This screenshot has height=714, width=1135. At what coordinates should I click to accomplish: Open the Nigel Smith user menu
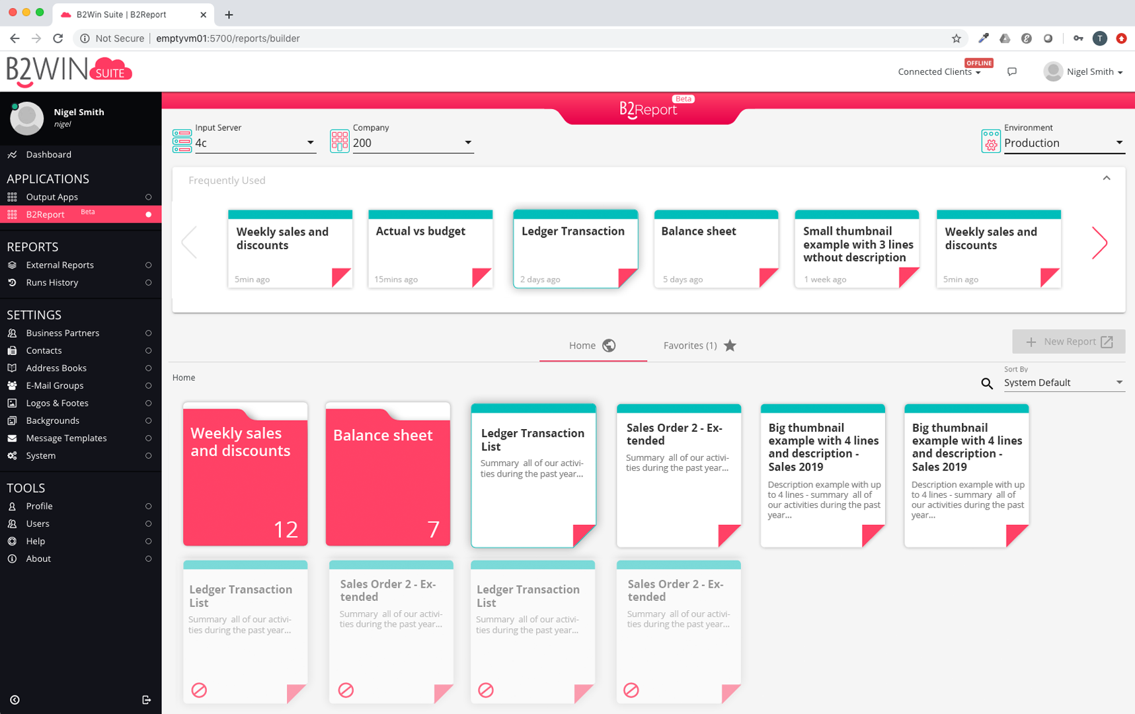point(1083,71)
